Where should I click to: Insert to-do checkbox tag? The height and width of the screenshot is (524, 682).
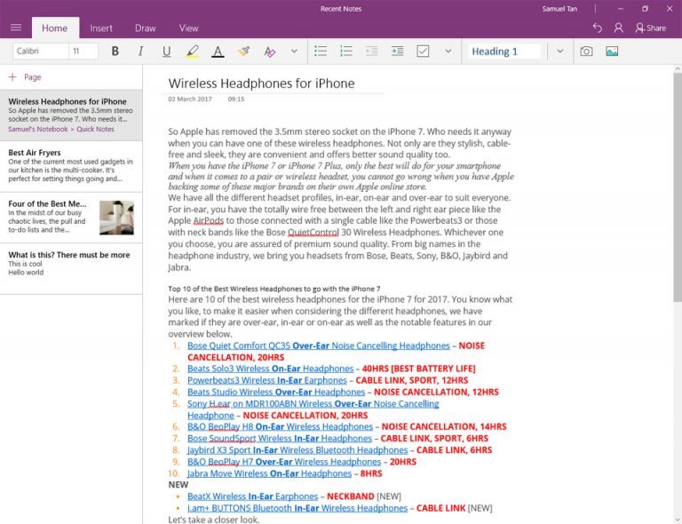423,52
